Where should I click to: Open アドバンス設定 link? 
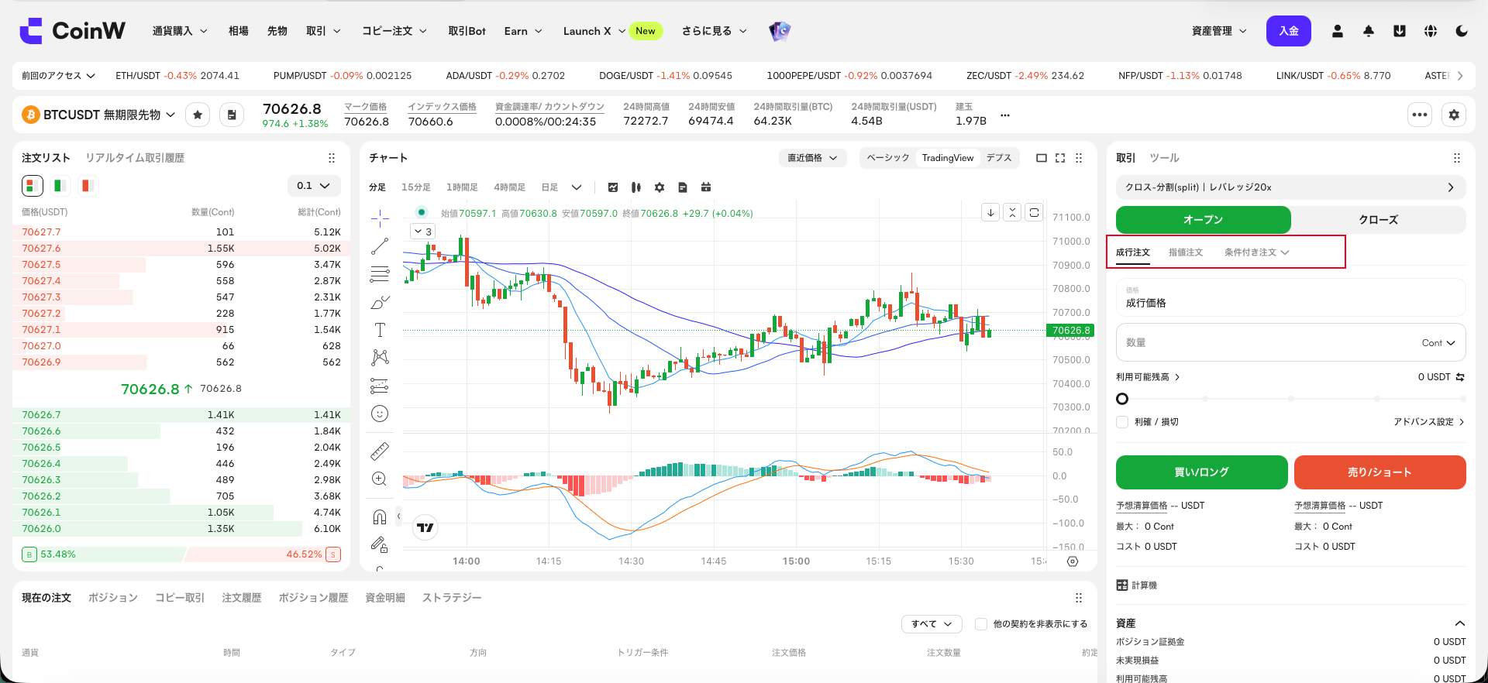(x=1429, y=422)
